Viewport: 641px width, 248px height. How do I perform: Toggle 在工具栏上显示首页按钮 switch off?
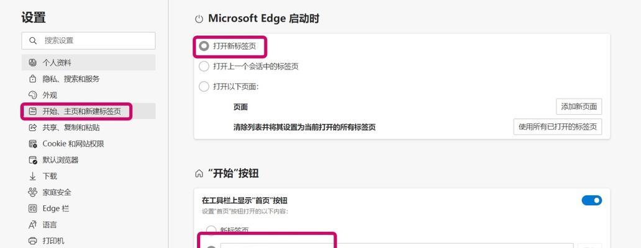coord(591,200)
